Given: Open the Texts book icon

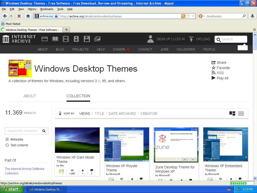Looking at the screenshot, I should 55,39.
